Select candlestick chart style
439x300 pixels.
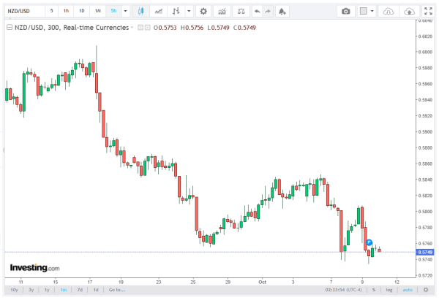click(x=140, y=12)
